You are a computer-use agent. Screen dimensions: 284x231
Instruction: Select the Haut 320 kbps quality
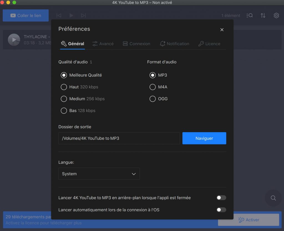(x=79, y=87)
